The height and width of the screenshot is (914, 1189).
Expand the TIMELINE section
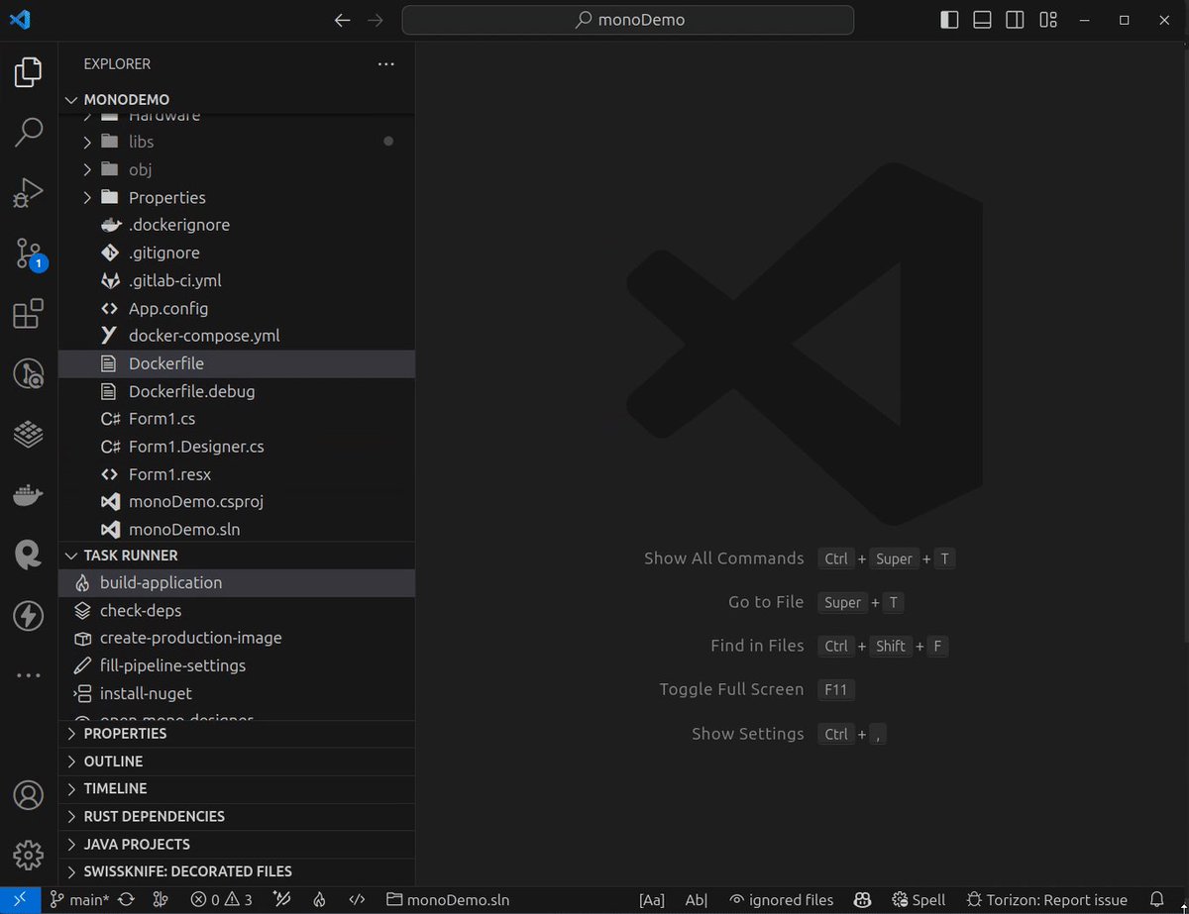(237, 789)
